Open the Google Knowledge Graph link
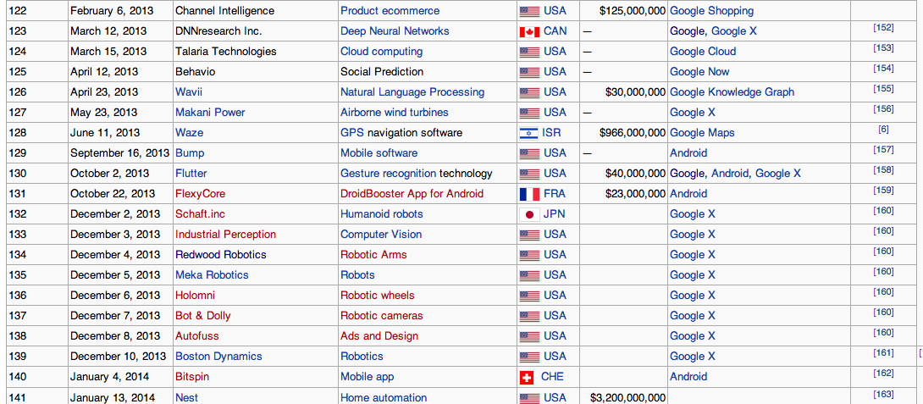The height and width of the screenshot is (404, 923). click(732, 91)
